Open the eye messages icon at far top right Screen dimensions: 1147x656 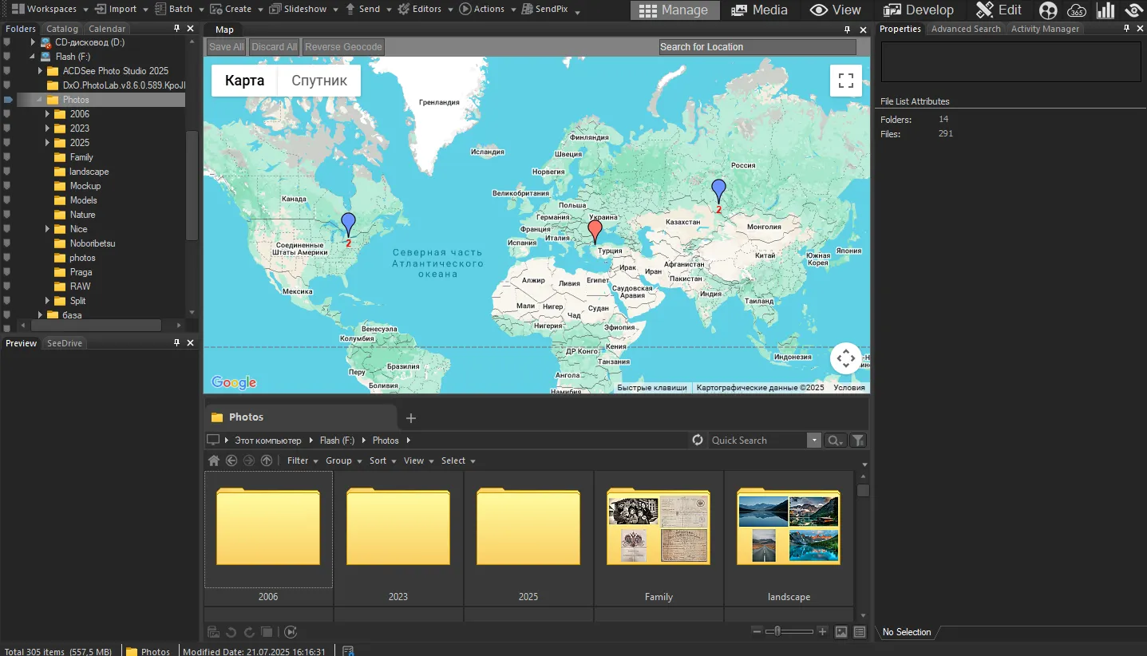[1134, 10]
